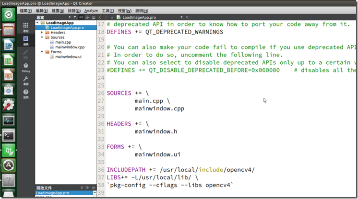Split the project panel view

point(87,17)
